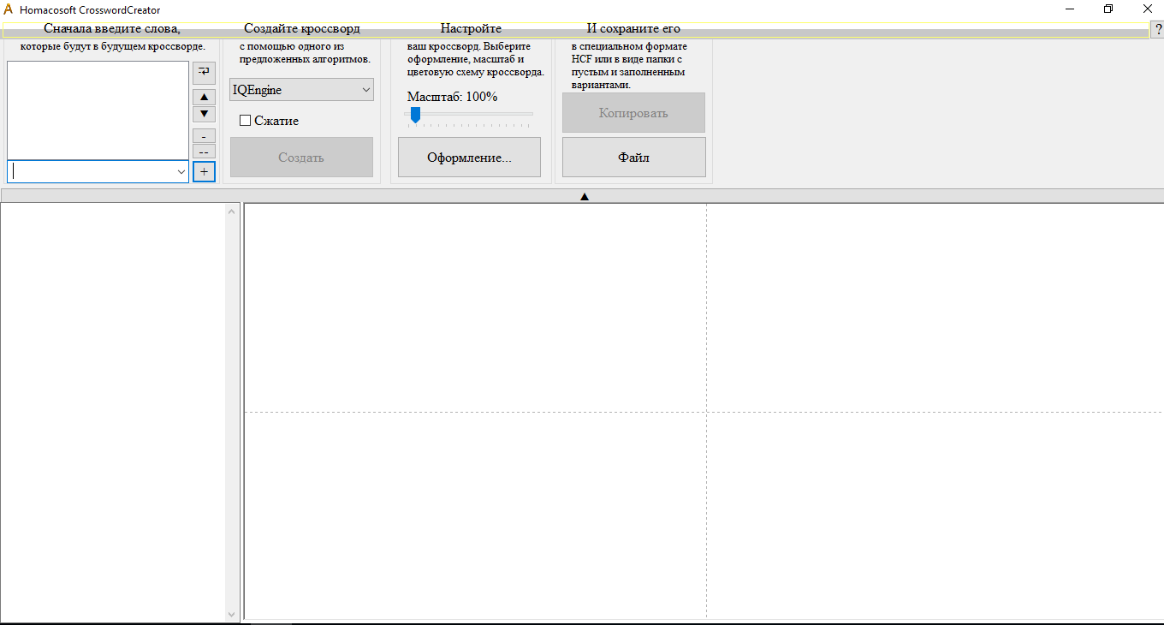The width and height of the screenshot is (1164, 625).
Task: Click the Создать button
Action: tap(301, 158)
